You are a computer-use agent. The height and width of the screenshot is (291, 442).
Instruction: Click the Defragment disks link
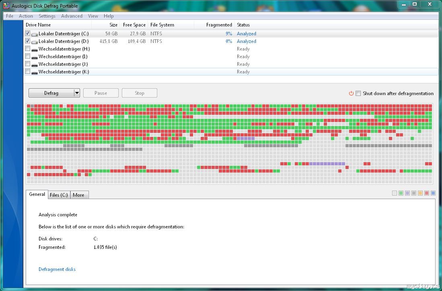57,269
